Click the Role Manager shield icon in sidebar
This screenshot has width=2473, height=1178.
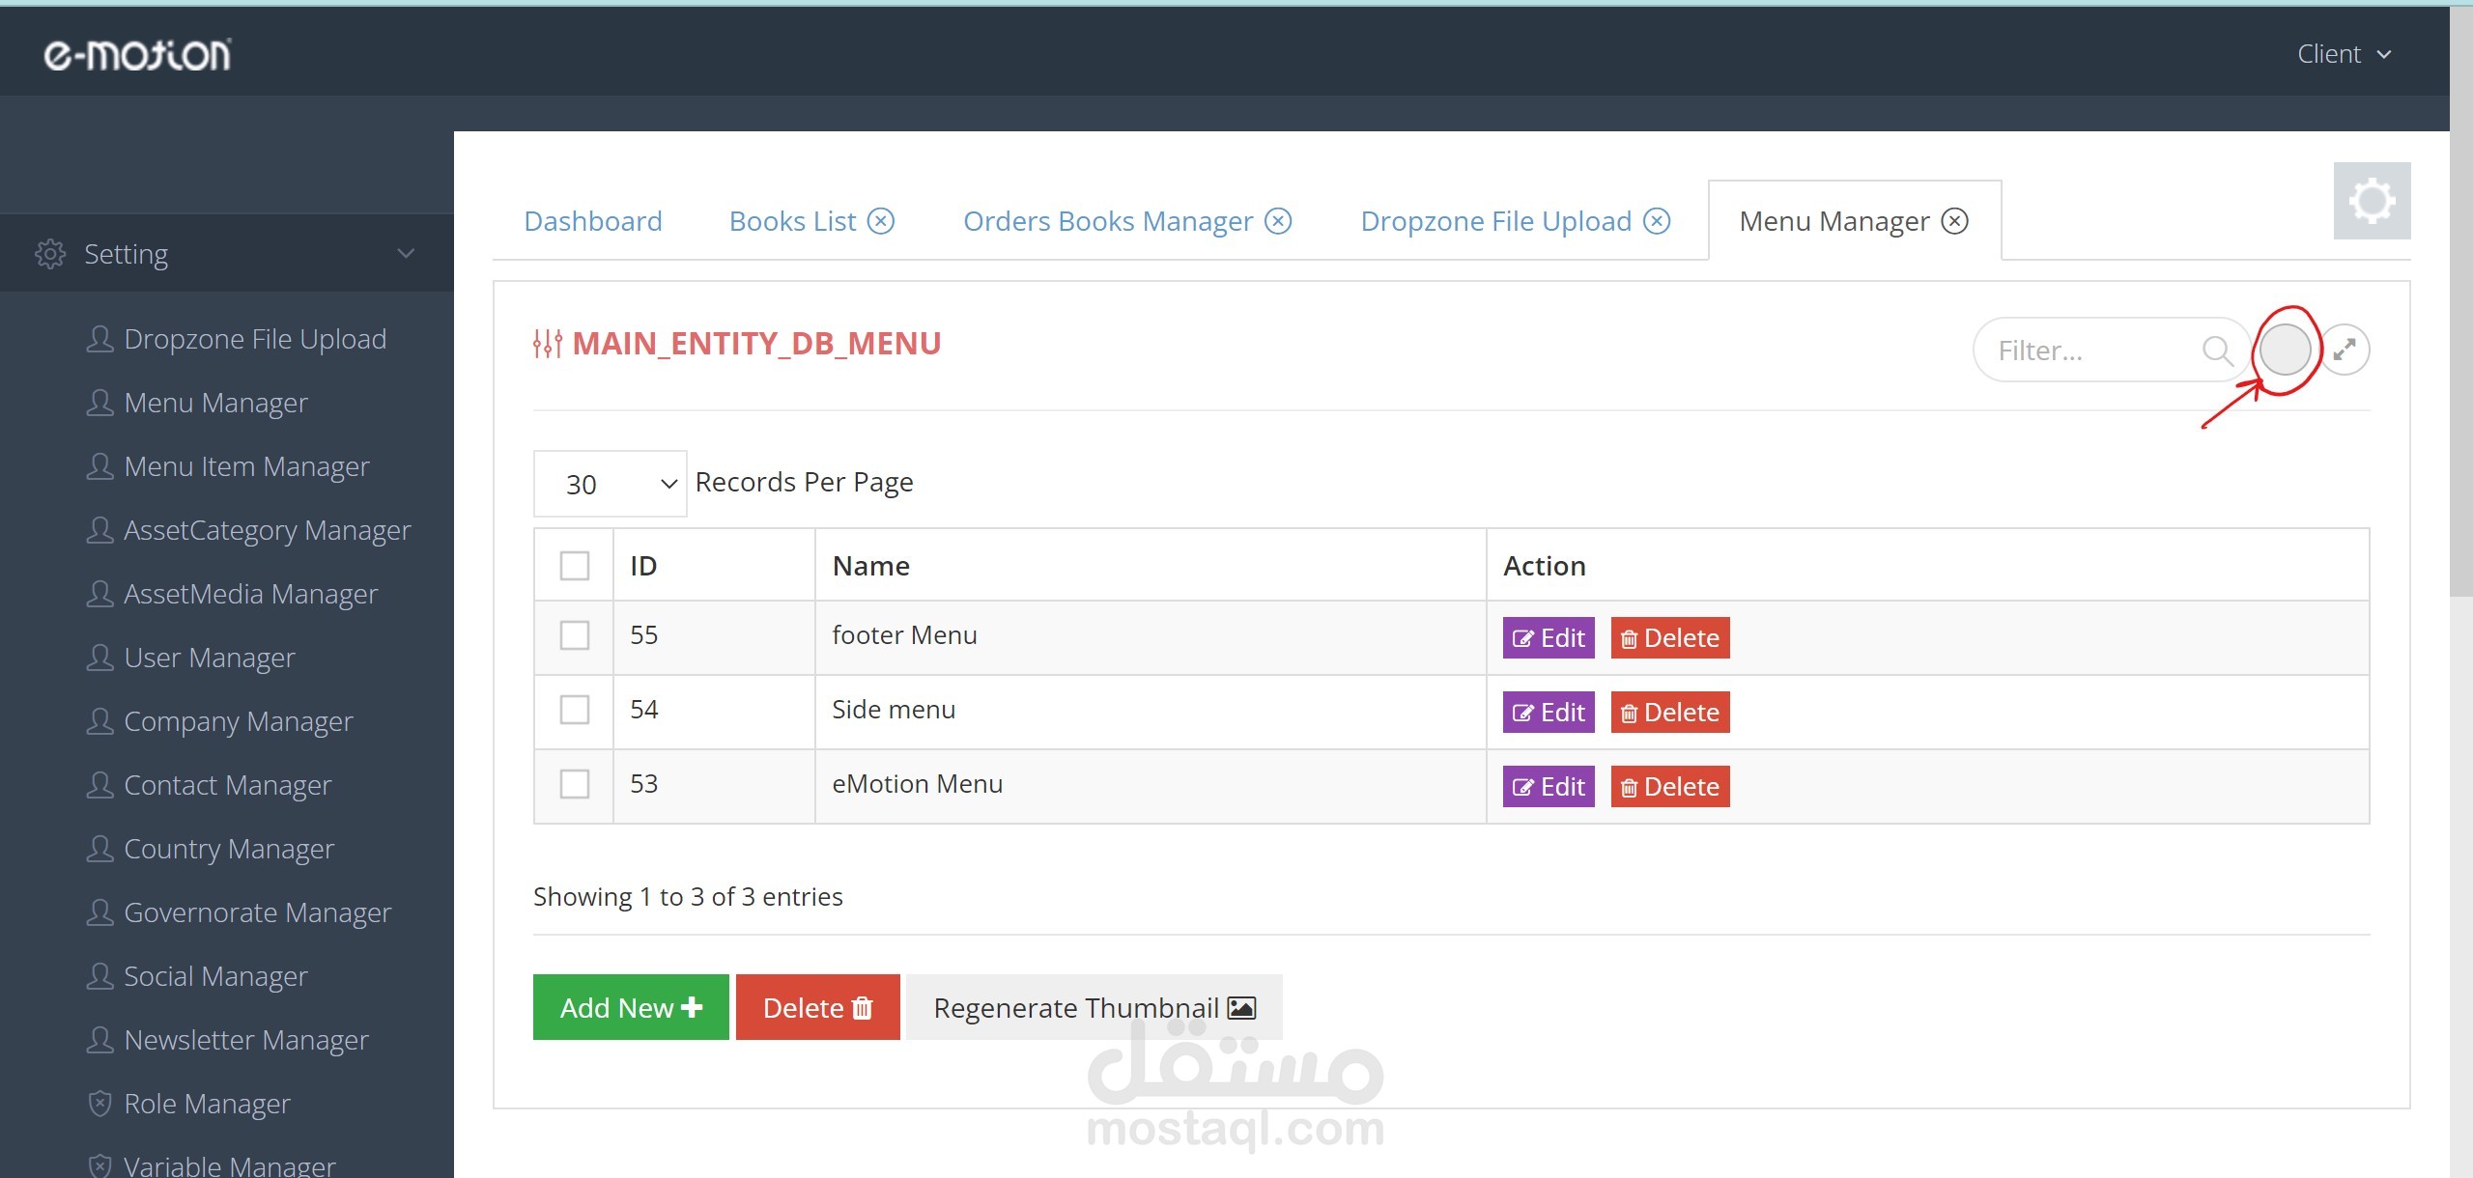click(99, 1103)
